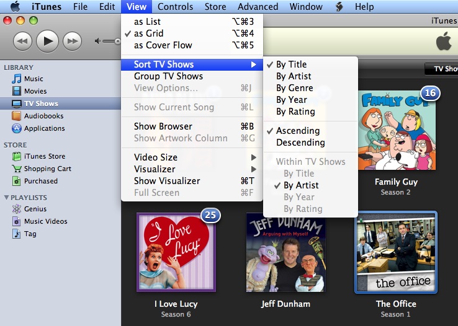This screenshot has width=458, height=326.
Task: Open iTunes Store icon in sidebar
Action: 17,156
